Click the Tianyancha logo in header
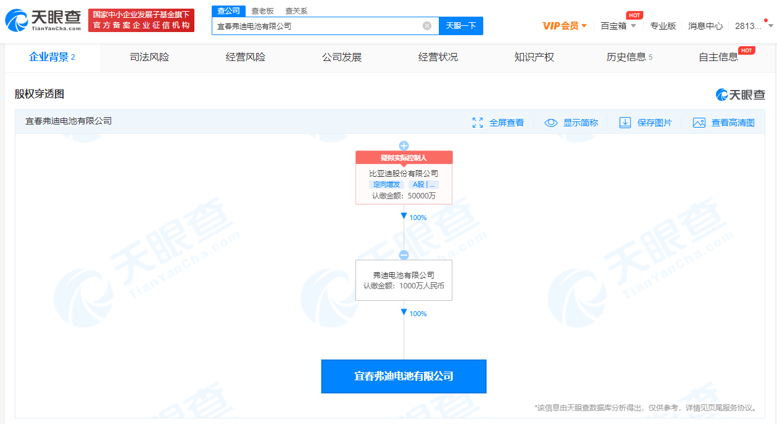 (x=43, y=20)
